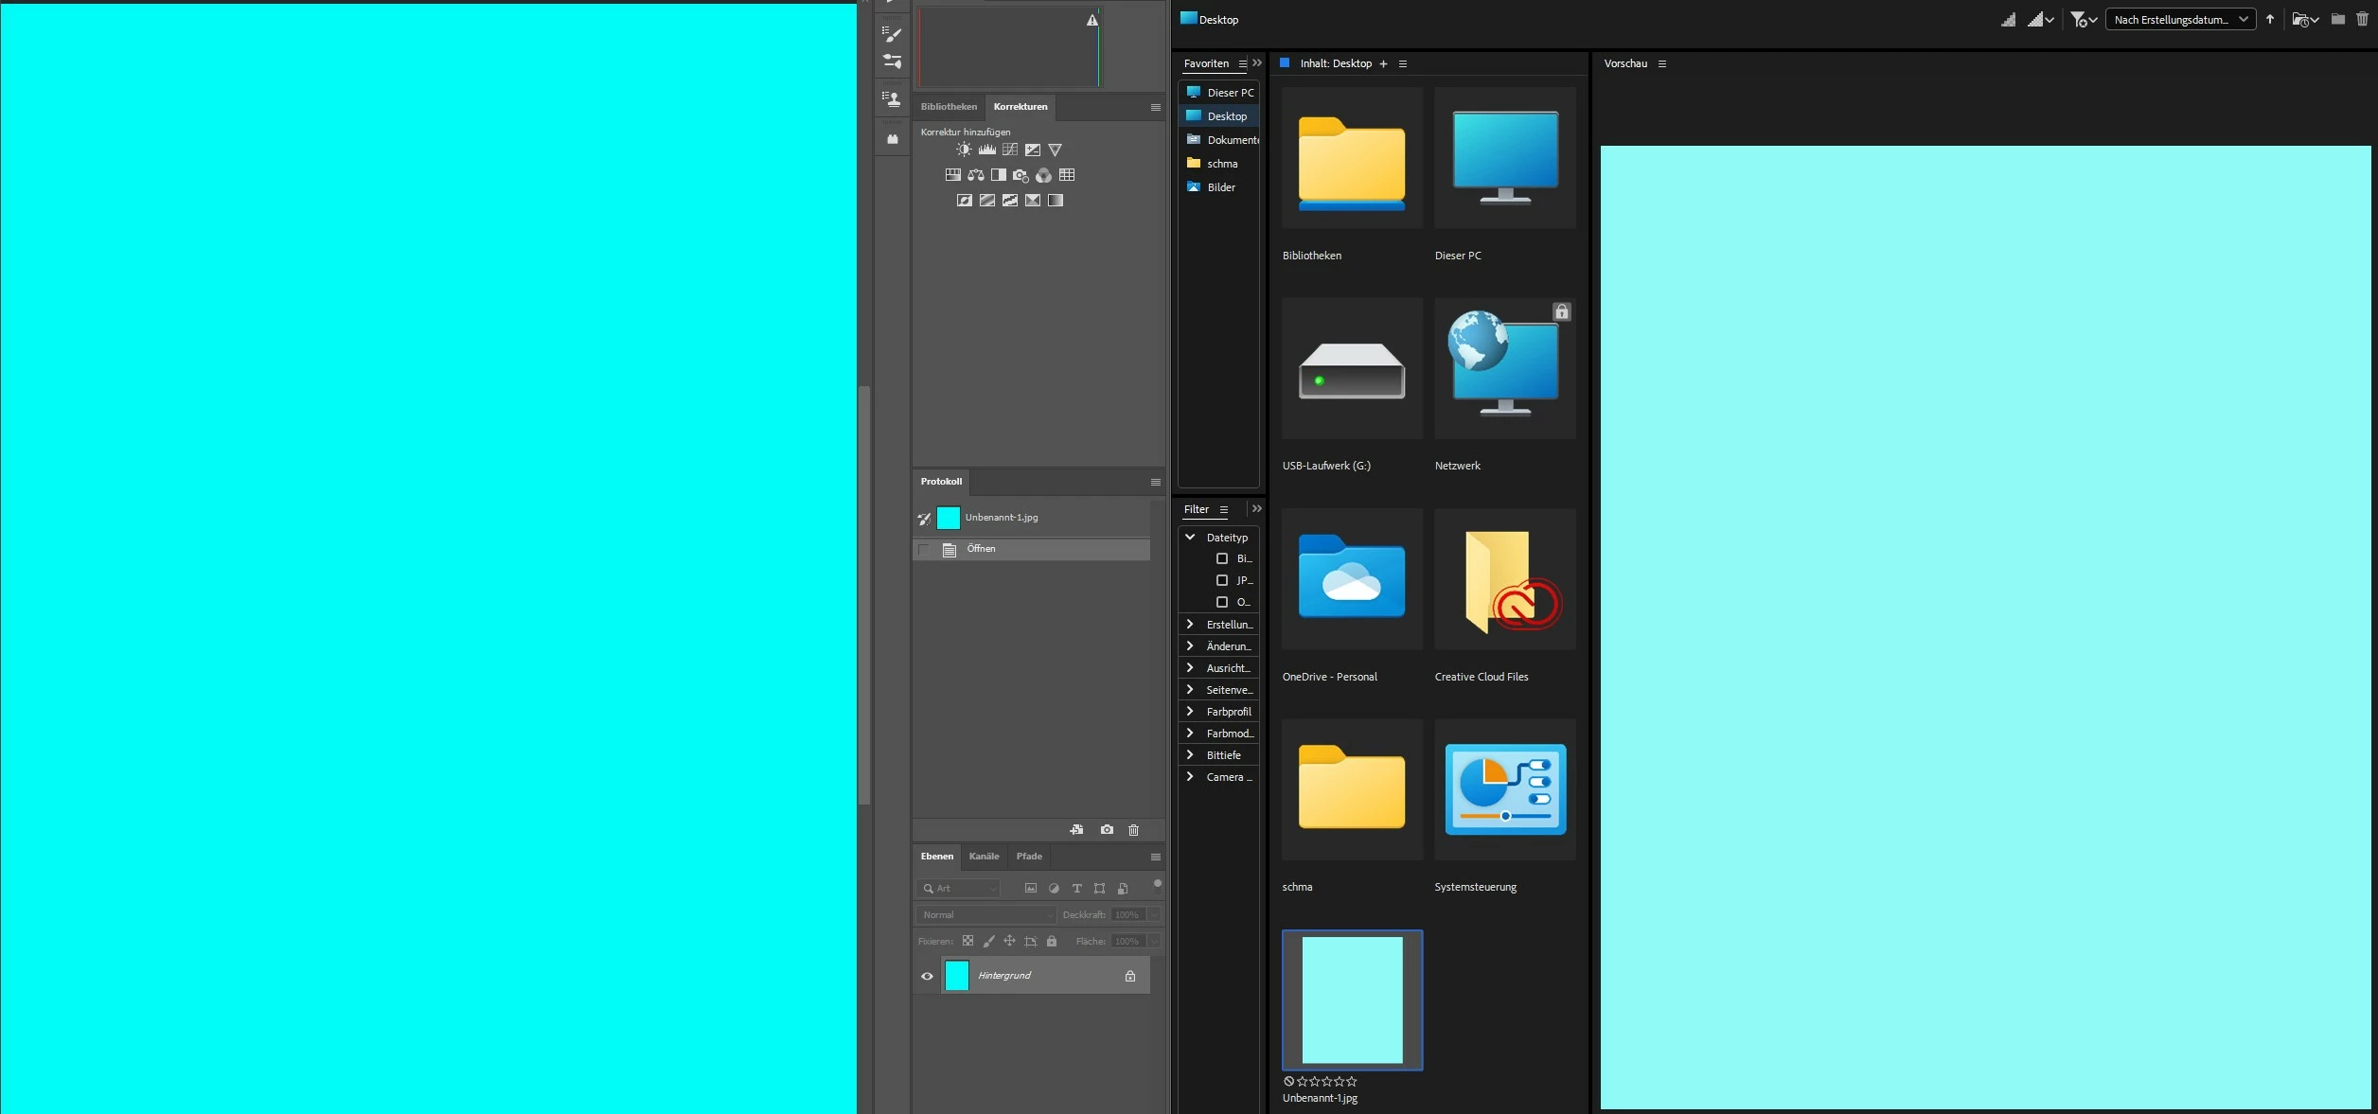Check the JP... file type filter

[1222, 580]
